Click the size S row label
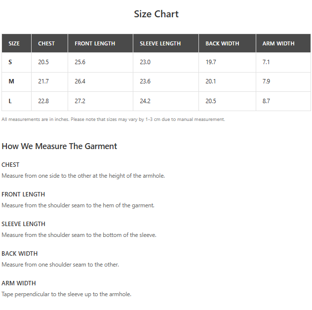This screenshot has width=312, height=310. 10,62
